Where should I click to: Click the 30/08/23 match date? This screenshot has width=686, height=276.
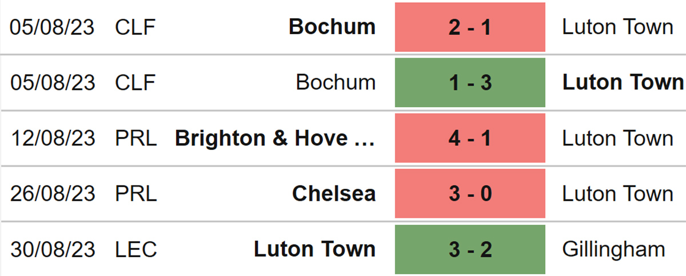[53, 249]
